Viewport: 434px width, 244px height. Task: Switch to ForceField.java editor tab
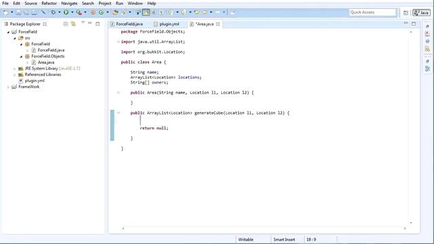point(127,24)
